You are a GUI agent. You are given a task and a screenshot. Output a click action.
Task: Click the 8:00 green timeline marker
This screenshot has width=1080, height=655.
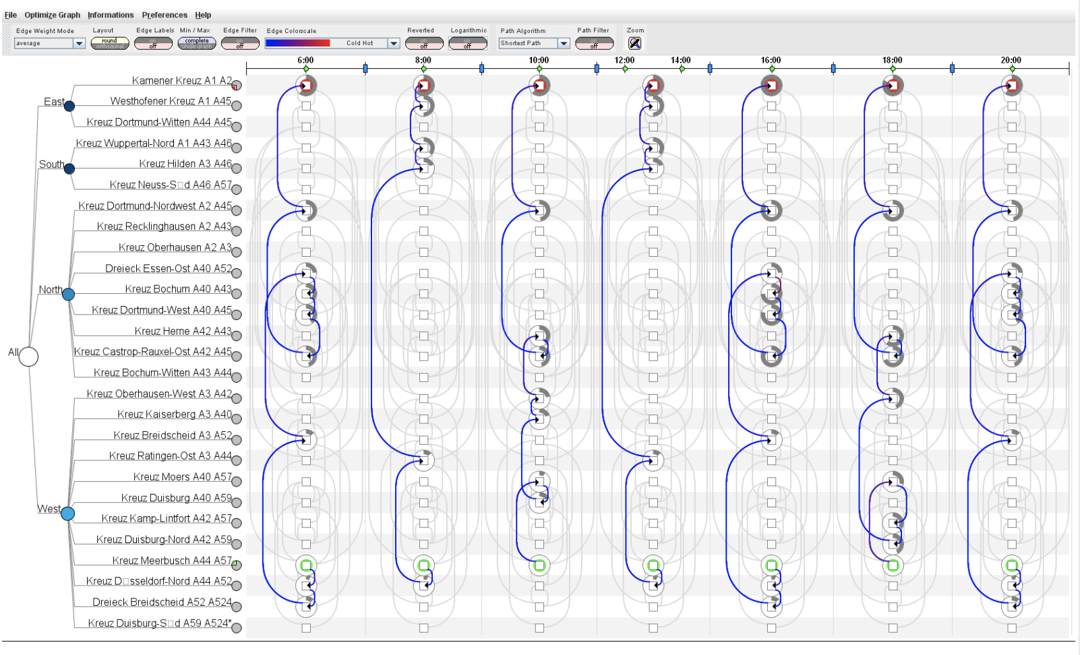(423, 69)
